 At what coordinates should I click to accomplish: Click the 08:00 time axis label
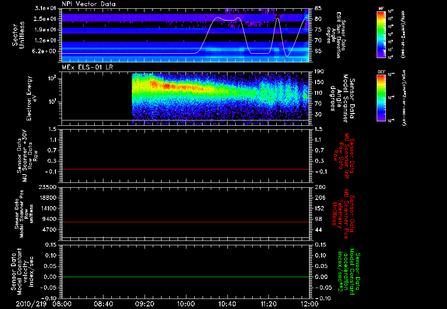coord(62,304)
